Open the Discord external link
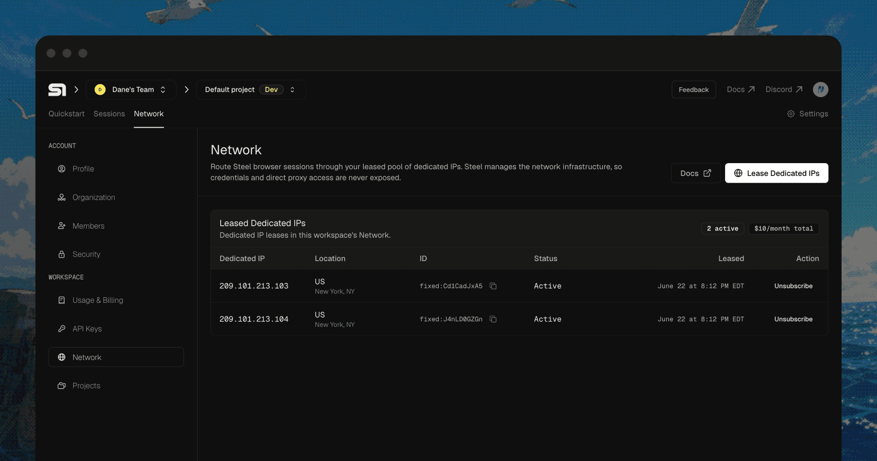 click(784, 90)
